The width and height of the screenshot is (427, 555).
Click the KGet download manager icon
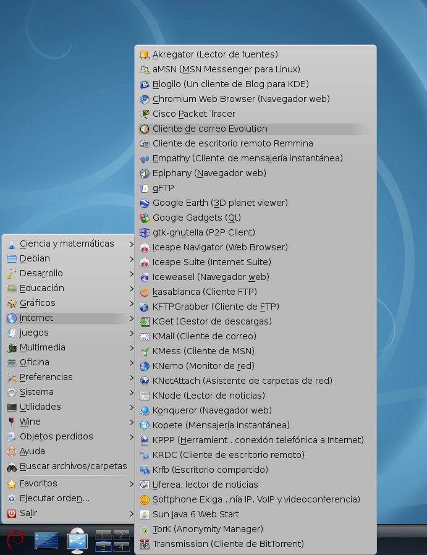(x=145, y=322)
